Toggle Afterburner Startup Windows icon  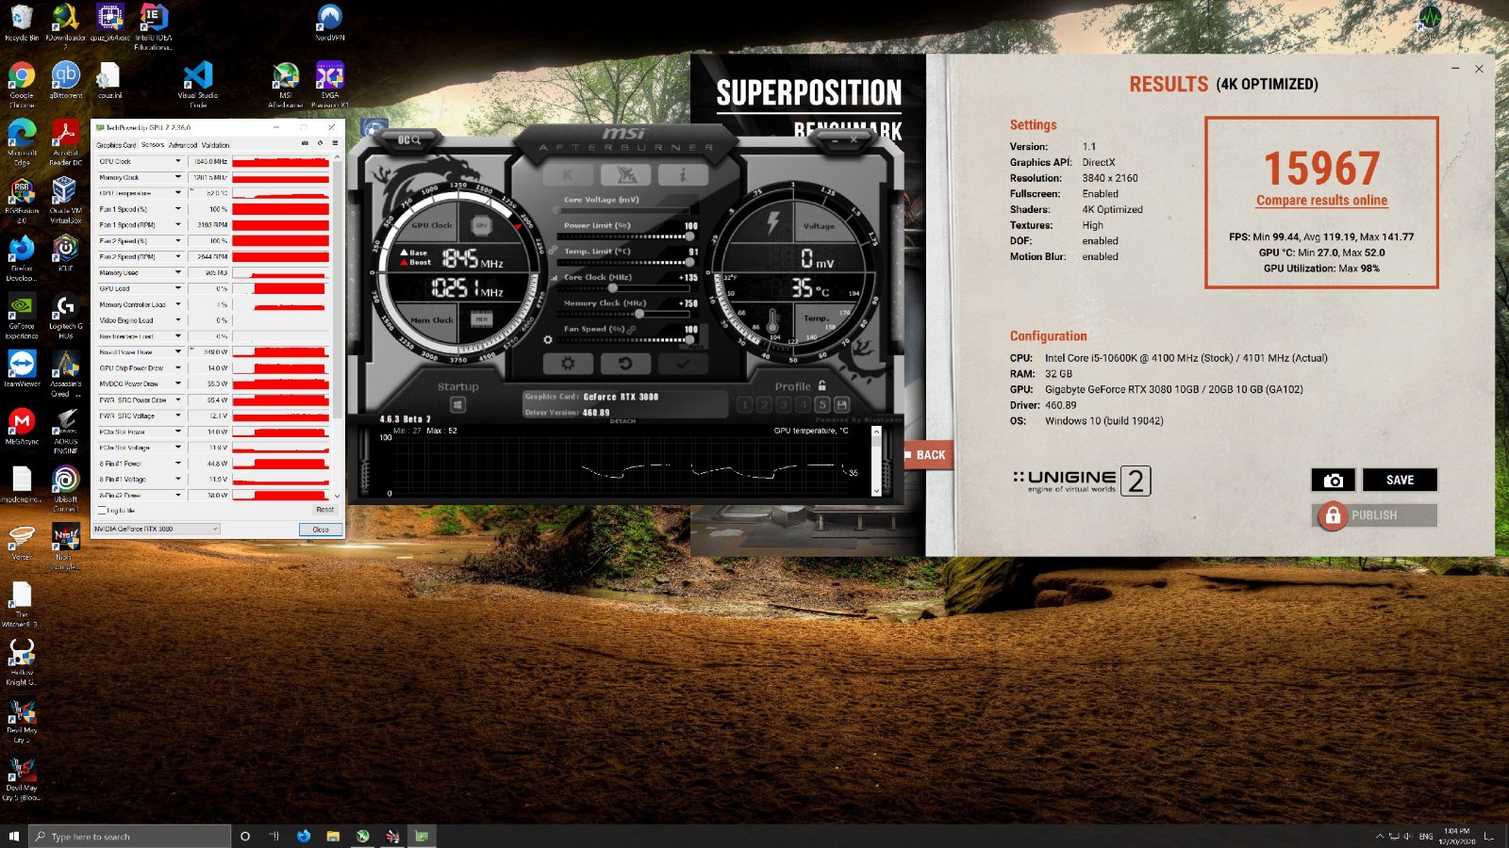457,404
